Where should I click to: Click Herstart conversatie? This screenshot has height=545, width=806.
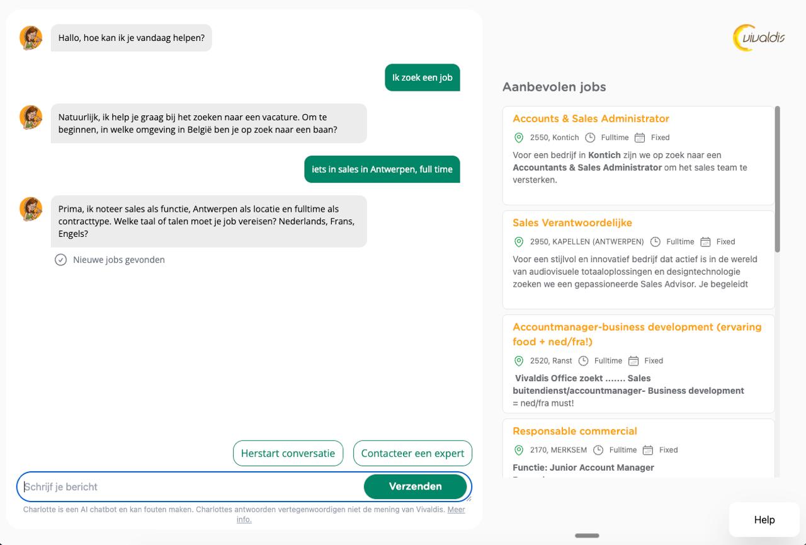288,453
